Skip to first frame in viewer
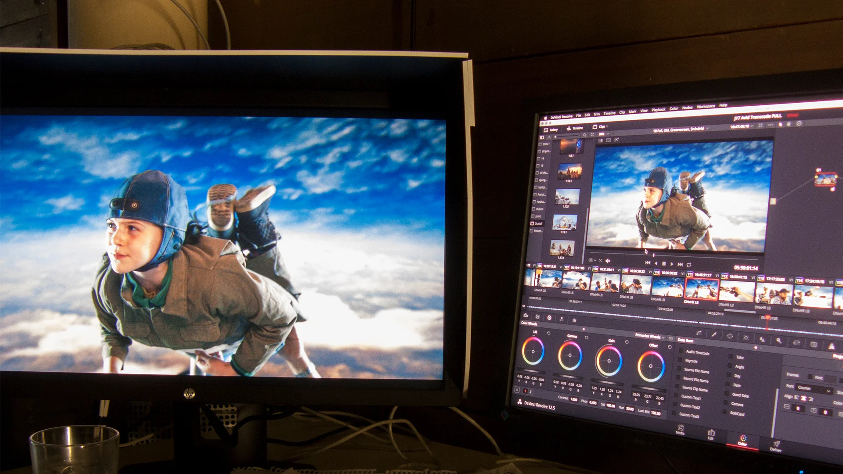 (648, 262)
